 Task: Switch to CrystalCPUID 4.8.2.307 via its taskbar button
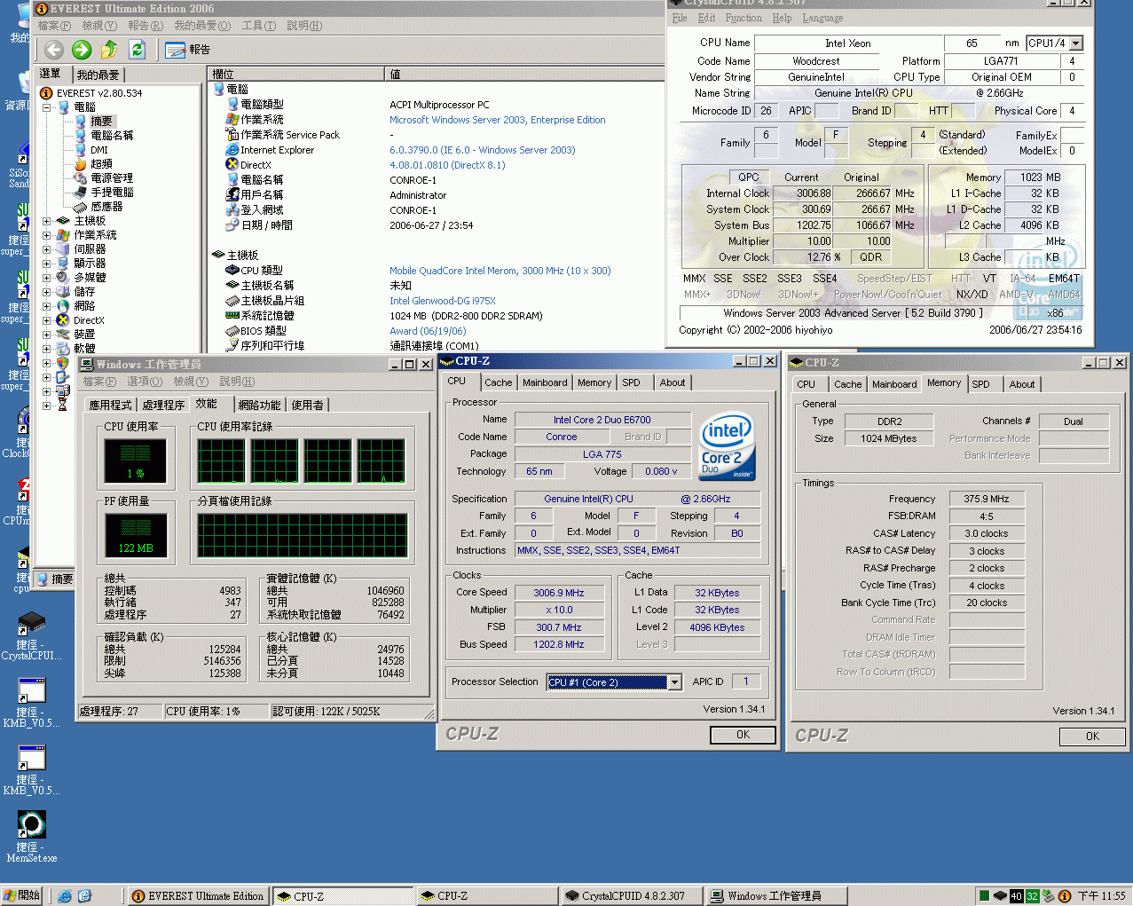pyautogui.click(x=631, y=896)
